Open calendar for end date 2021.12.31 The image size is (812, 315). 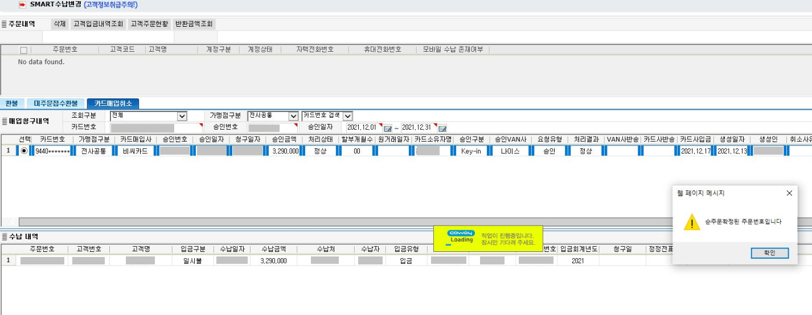tap(442, 128)
